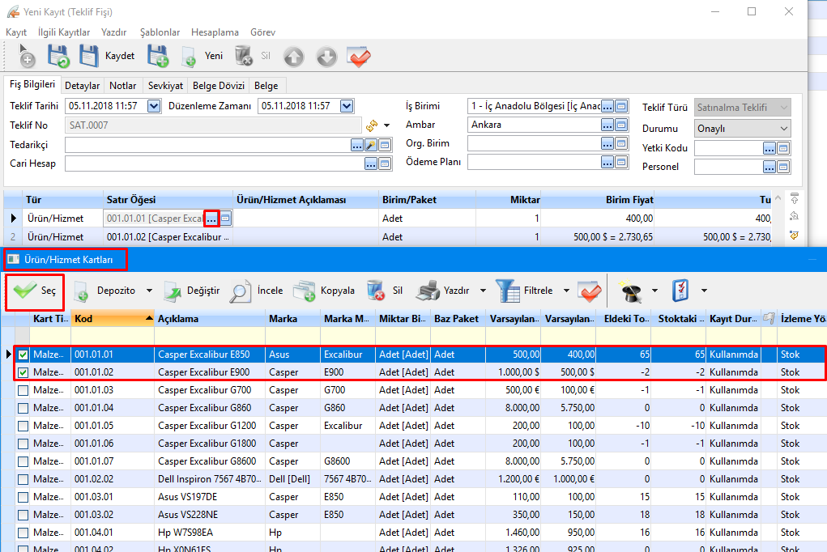Click the Yeni new record button
Viewport: 827px width, 552px height.
click(202, 57)
